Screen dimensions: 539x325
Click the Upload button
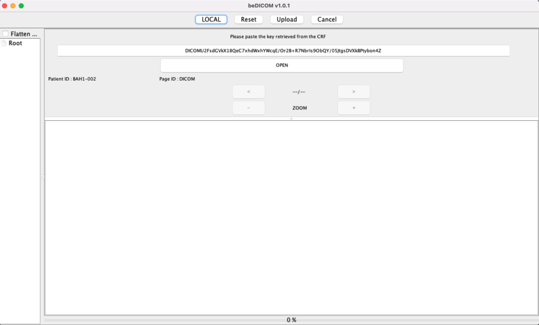point(287,19)
